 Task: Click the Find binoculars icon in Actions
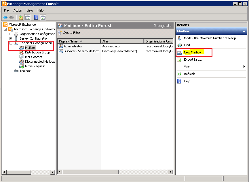pos(179,45)
